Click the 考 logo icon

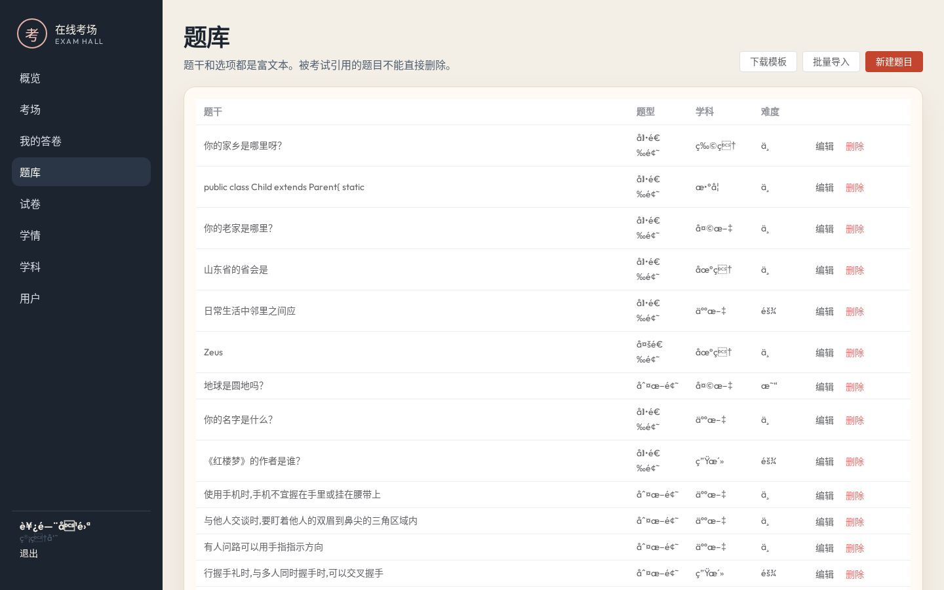tap(32, 33)
